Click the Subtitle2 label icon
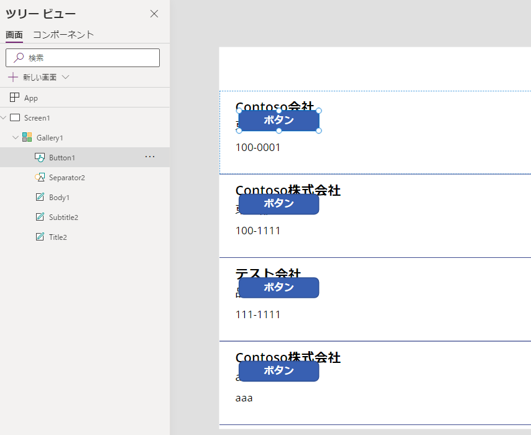The image size is (531, 435). point(40,217)
